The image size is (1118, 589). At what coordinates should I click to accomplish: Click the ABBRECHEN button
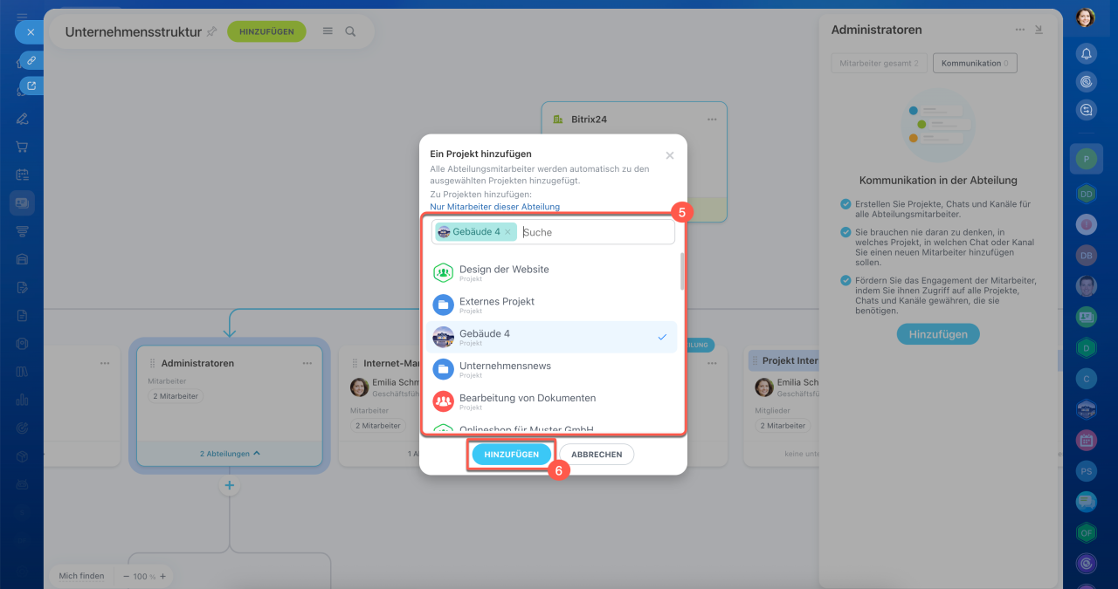[x=597, y=455]
